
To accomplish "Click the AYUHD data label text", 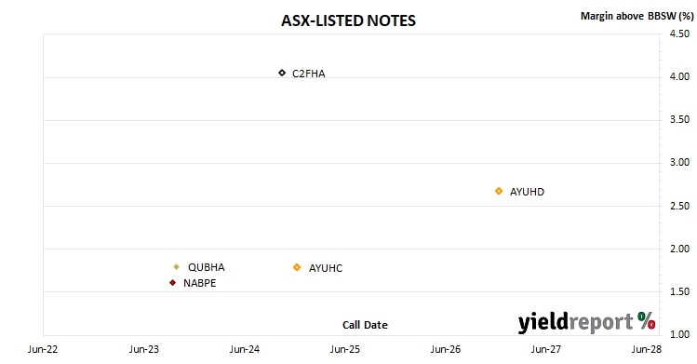I will [x=527, y=192].
